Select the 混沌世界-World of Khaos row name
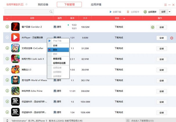This screenshot has width=176, height=122. coord(34,80)
